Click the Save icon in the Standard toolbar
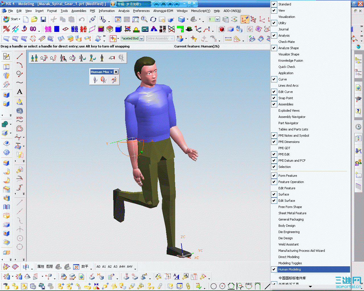This screenshot has height=291, width=364. (43, 19)
